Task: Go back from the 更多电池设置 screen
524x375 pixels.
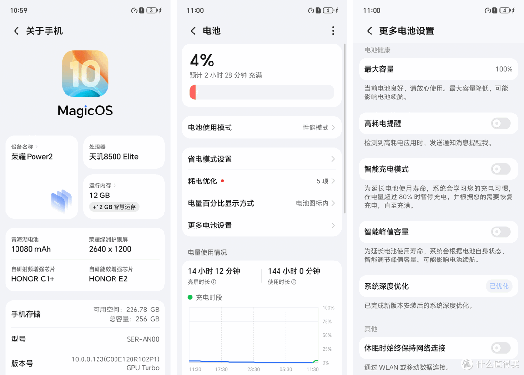Action: [369, 31]
